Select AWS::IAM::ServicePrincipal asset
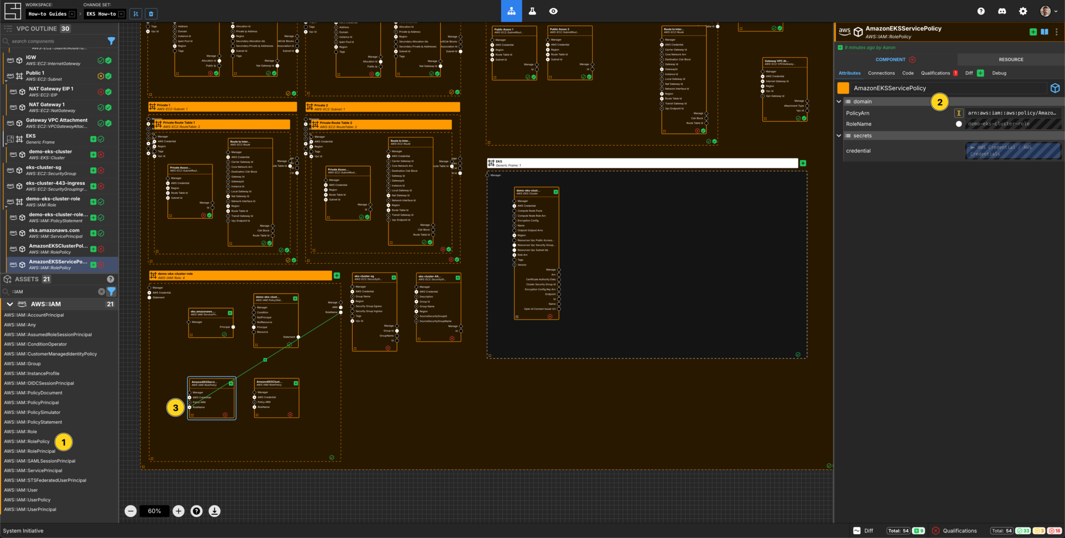This screenshot has height=538, width=1065. (33, 470)
